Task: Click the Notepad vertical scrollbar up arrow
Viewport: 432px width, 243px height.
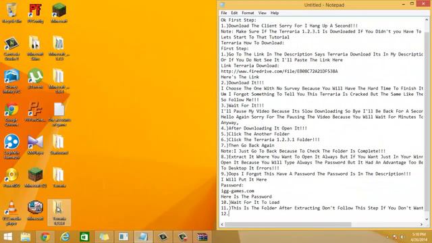Action: [x=427, y=20]
